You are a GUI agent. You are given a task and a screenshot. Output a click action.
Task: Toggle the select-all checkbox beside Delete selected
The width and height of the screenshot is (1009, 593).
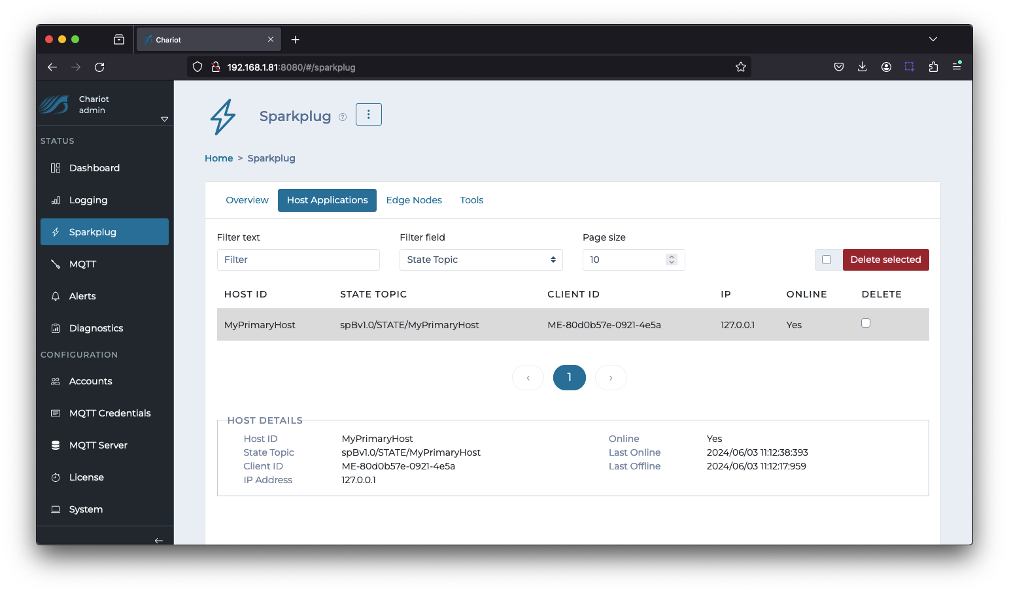pos(827,260)
